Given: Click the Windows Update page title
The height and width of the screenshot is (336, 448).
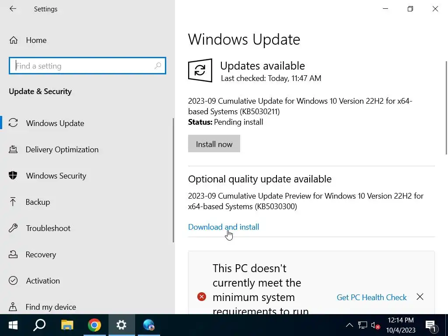Looking at the screenshot, I should (x=244, y=39).
